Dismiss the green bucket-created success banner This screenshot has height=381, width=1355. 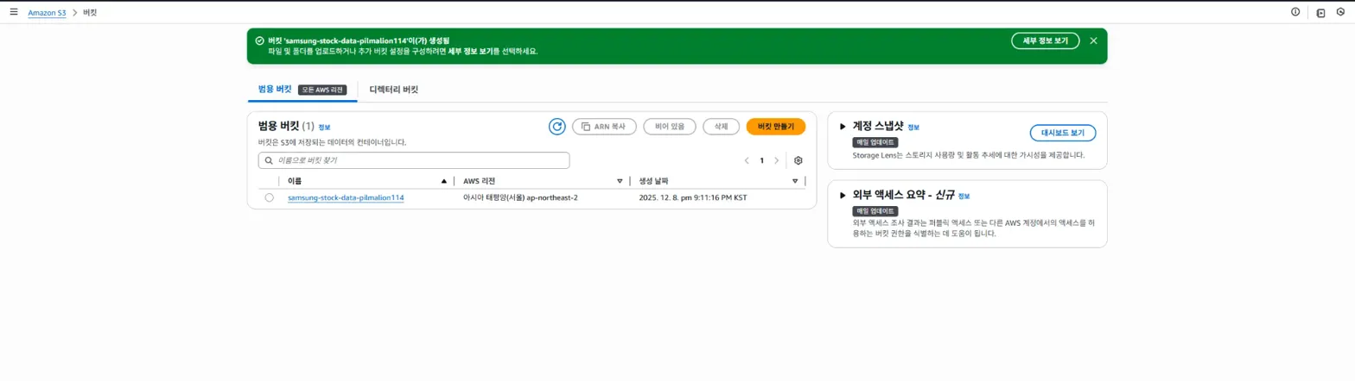pyautogui.click(x=1093, y=41)
